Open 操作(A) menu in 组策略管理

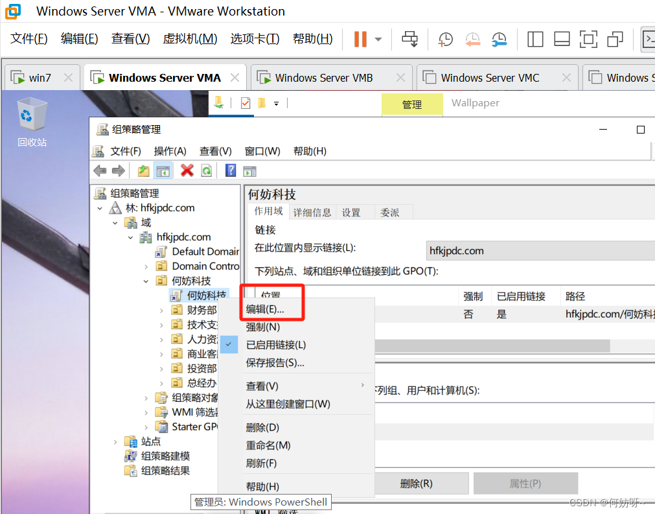click(x=170, y=151)
